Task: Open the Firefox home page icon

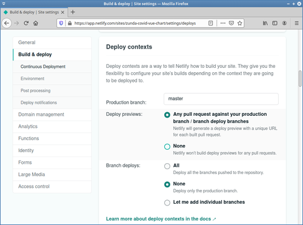Action: [36, 23]
